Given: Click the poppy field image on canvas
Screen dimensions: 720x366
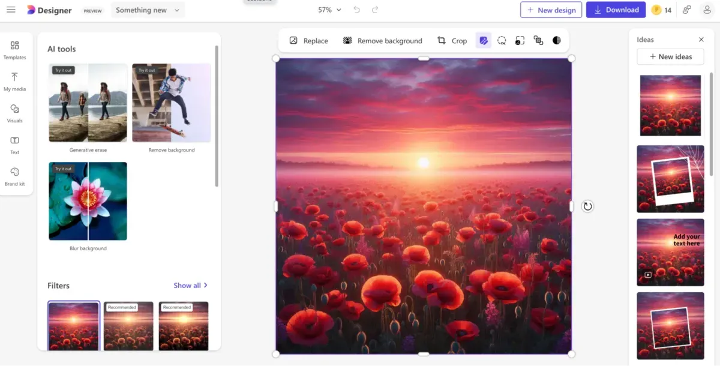Looking at the screenshot, I should pos(424,206).
